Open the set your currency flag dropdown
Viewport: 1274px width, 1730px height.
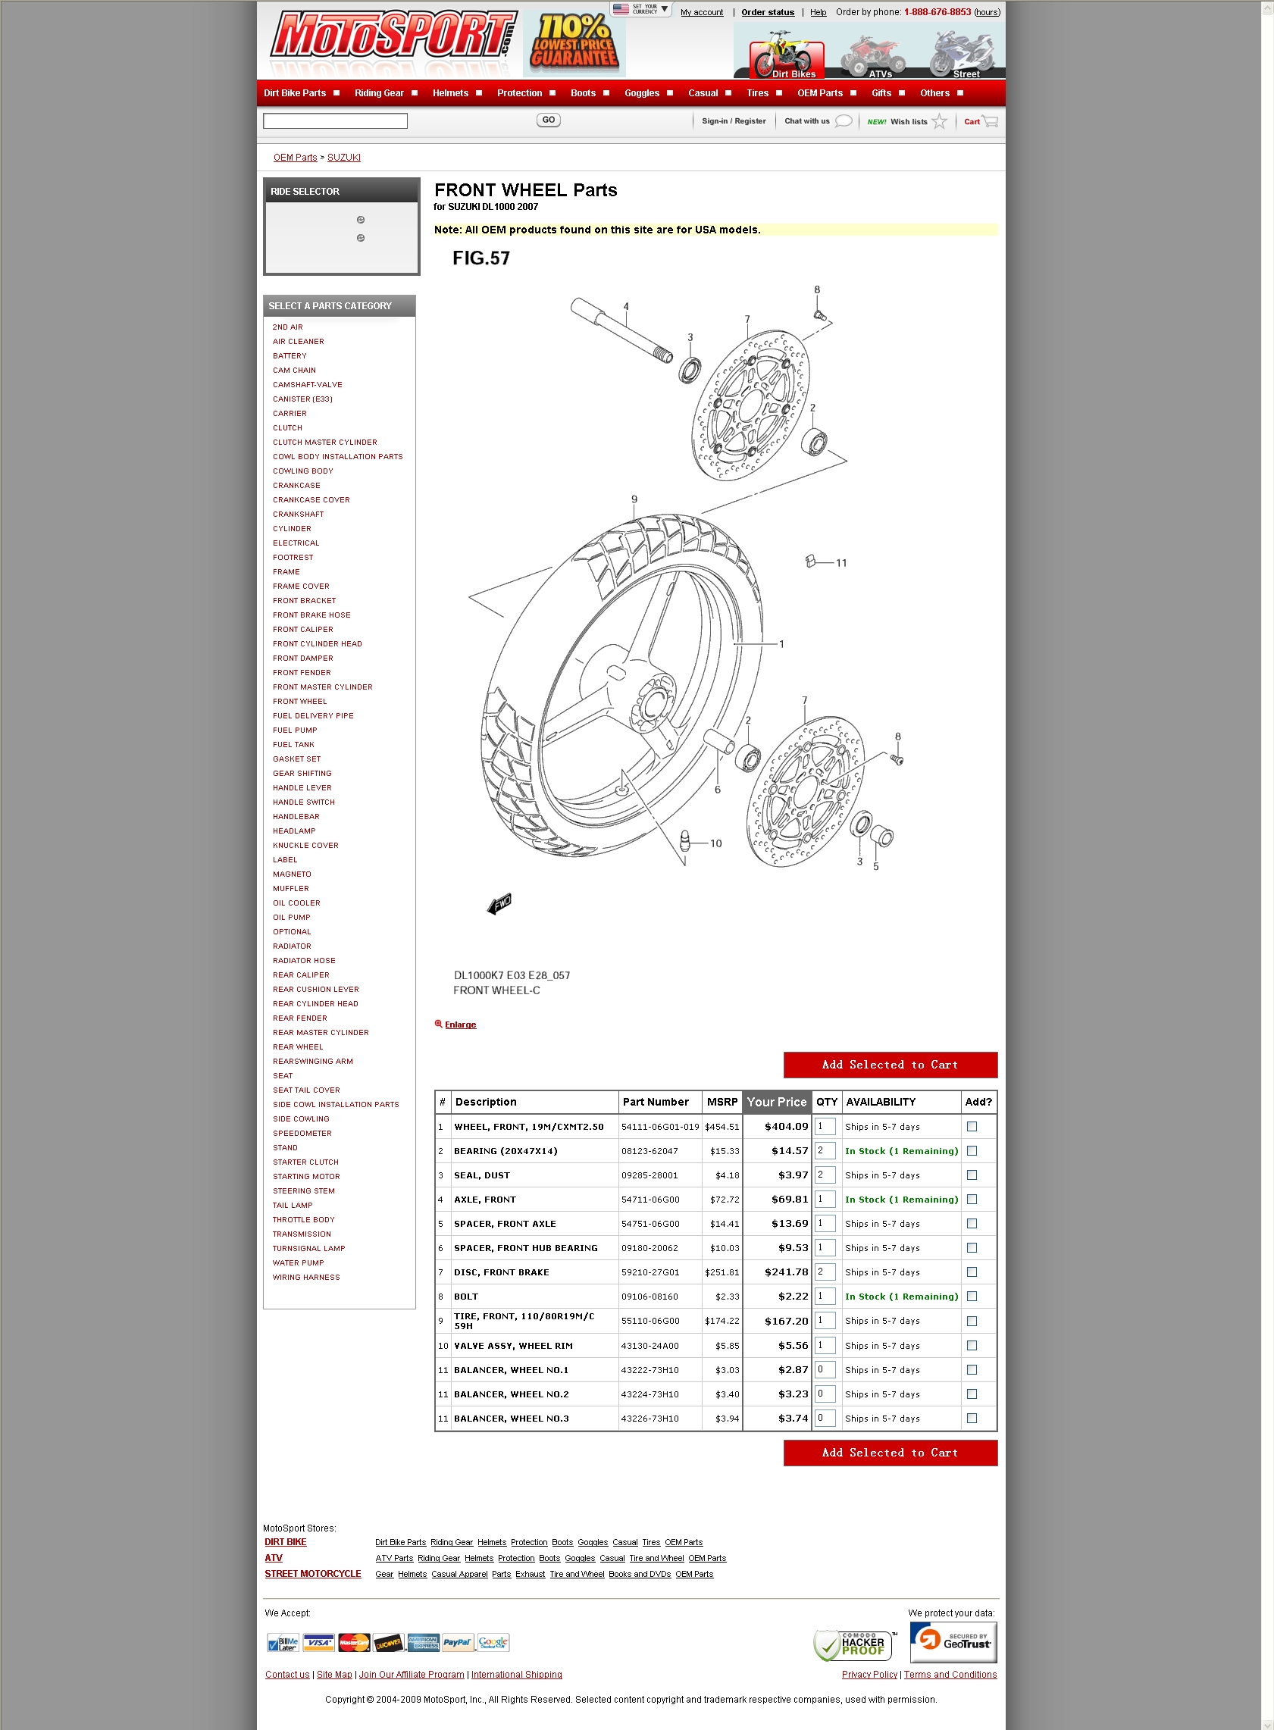click(641, 9)
